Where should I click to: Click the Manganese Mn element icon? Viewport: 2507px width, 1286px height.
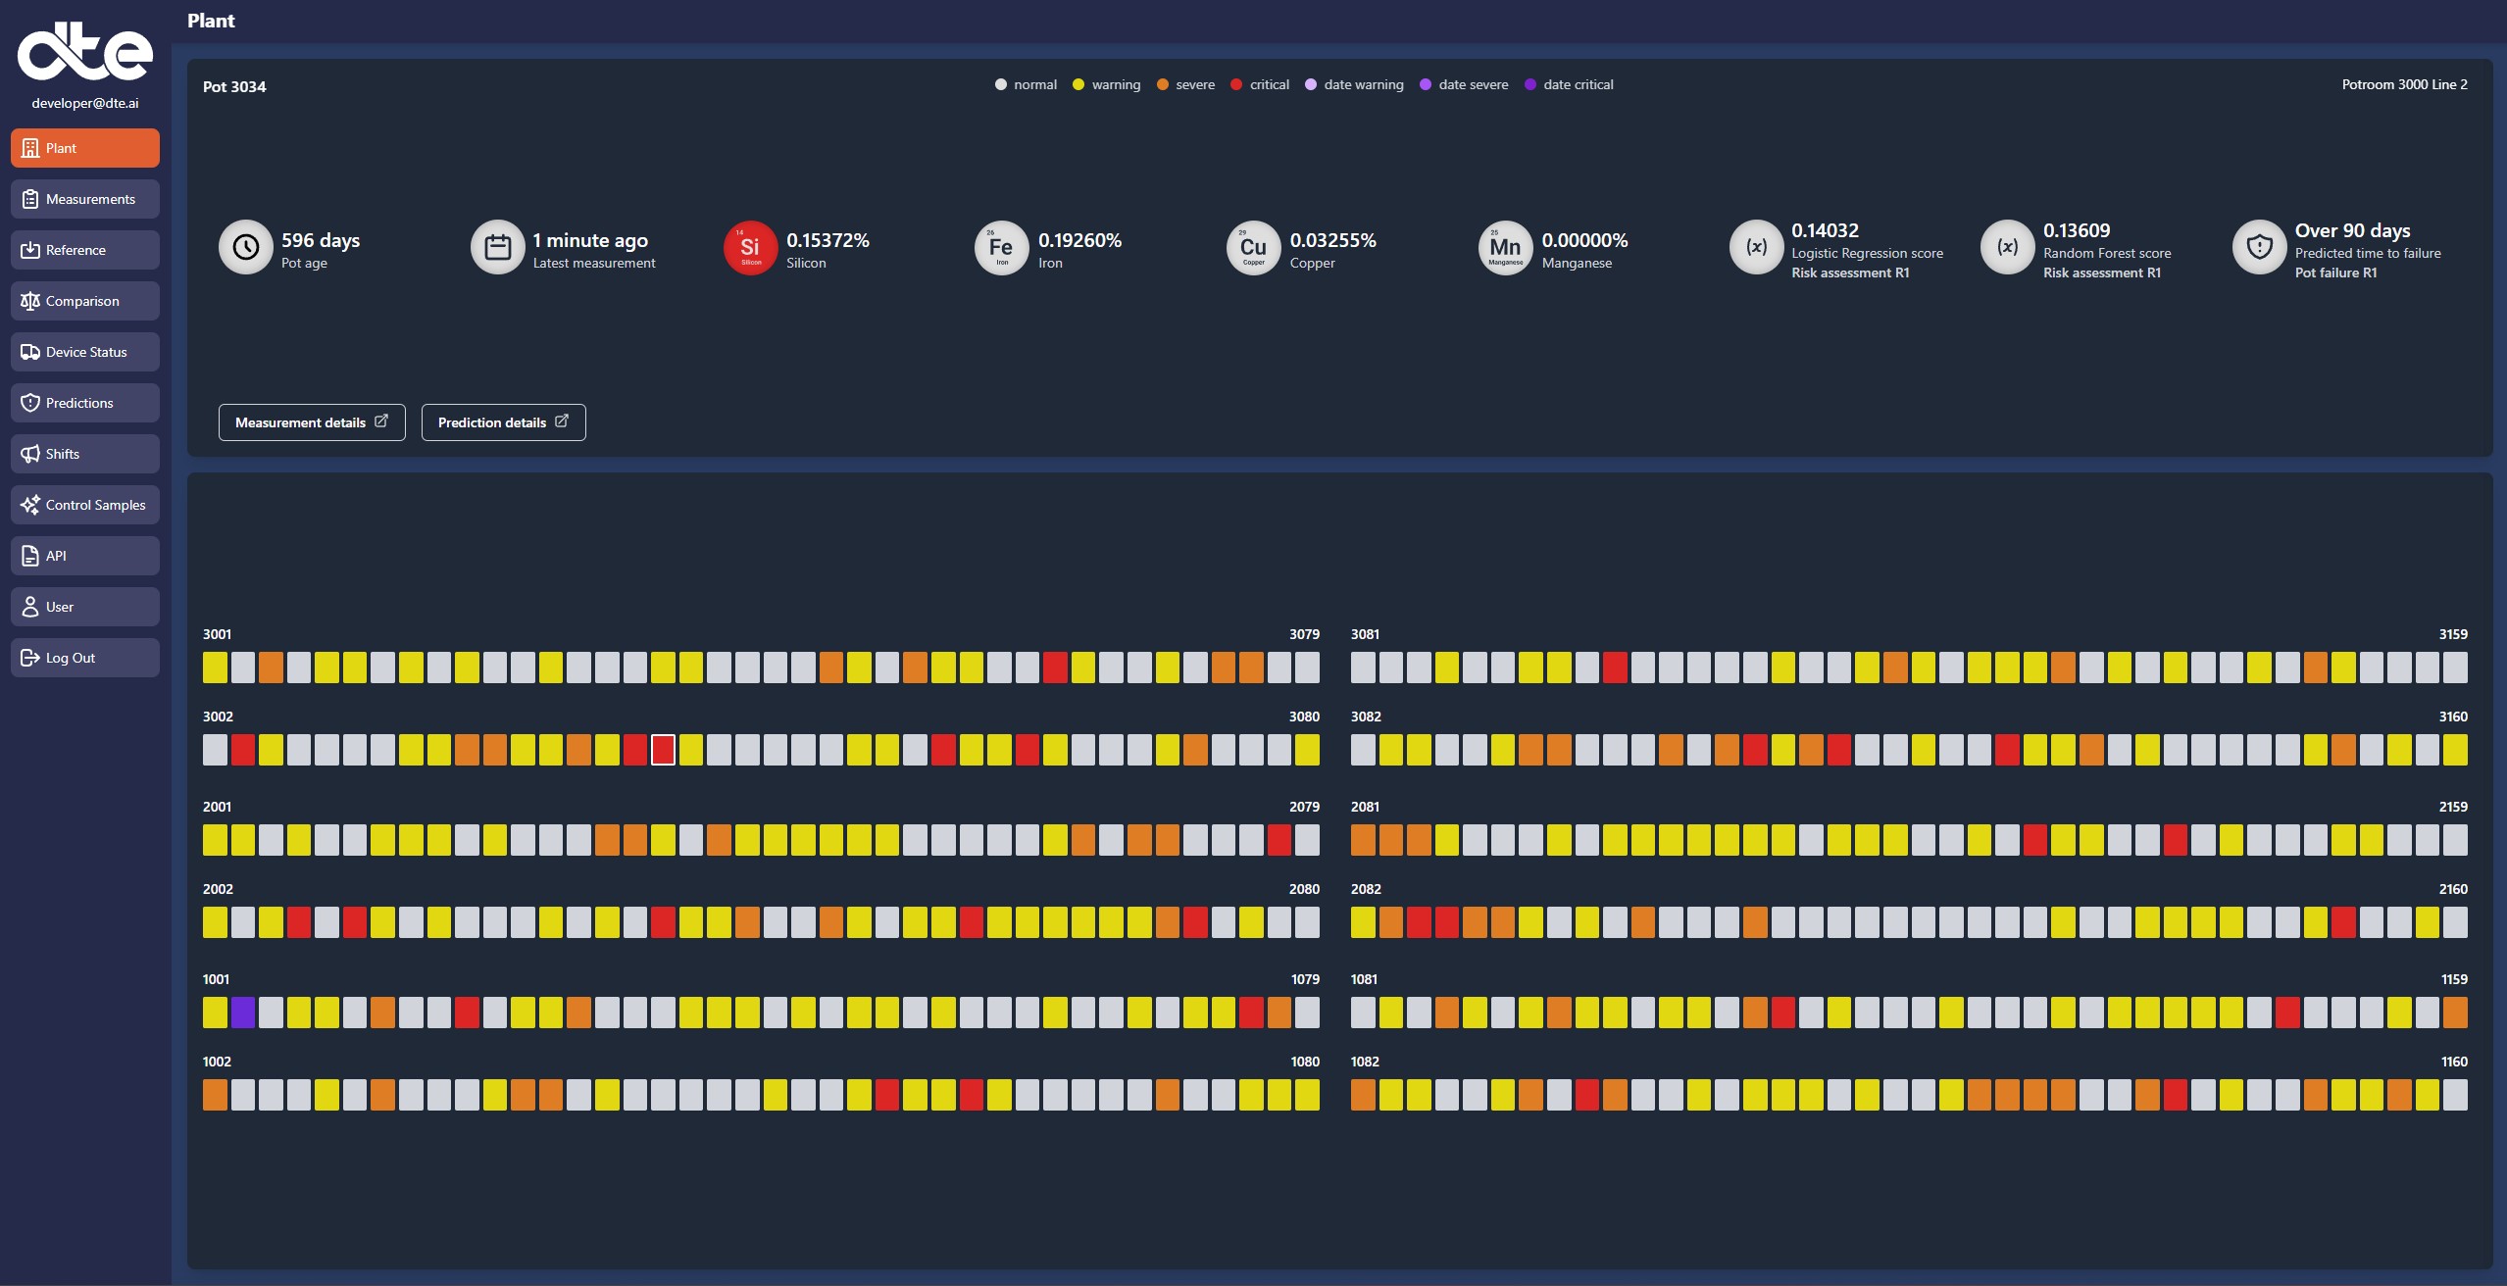1505,248
